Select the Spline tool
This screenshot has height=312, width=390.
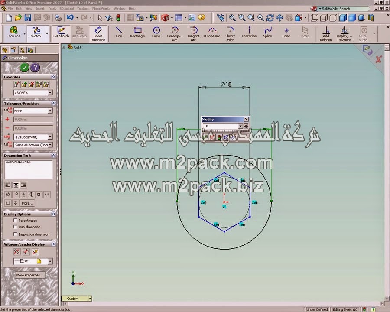[268, 33]
